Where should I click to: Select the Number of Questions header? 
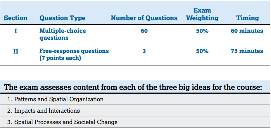[x=144, y=18]
